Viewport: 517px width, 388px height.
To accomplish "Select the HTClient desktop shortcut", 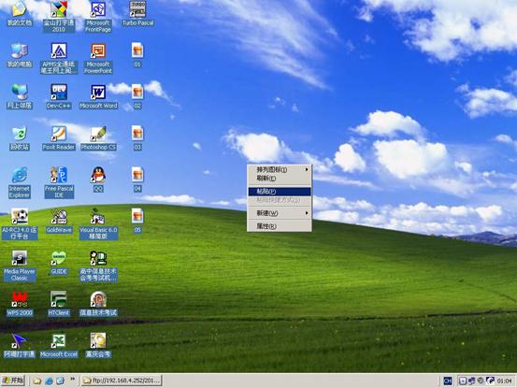I will [59, 304].
